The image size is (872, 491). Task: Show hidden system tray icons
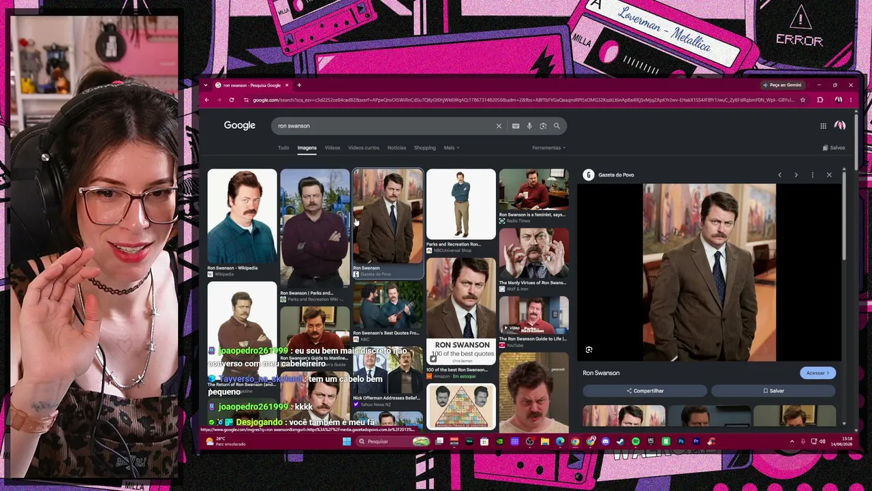(792, 441)
